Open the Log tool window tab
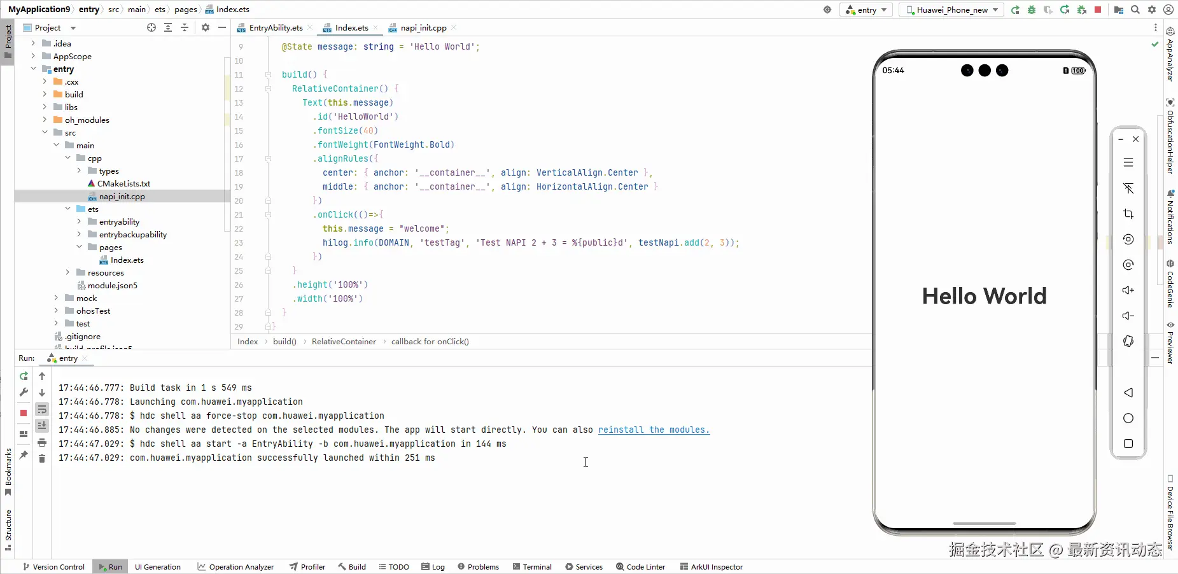 click(433, 566)
